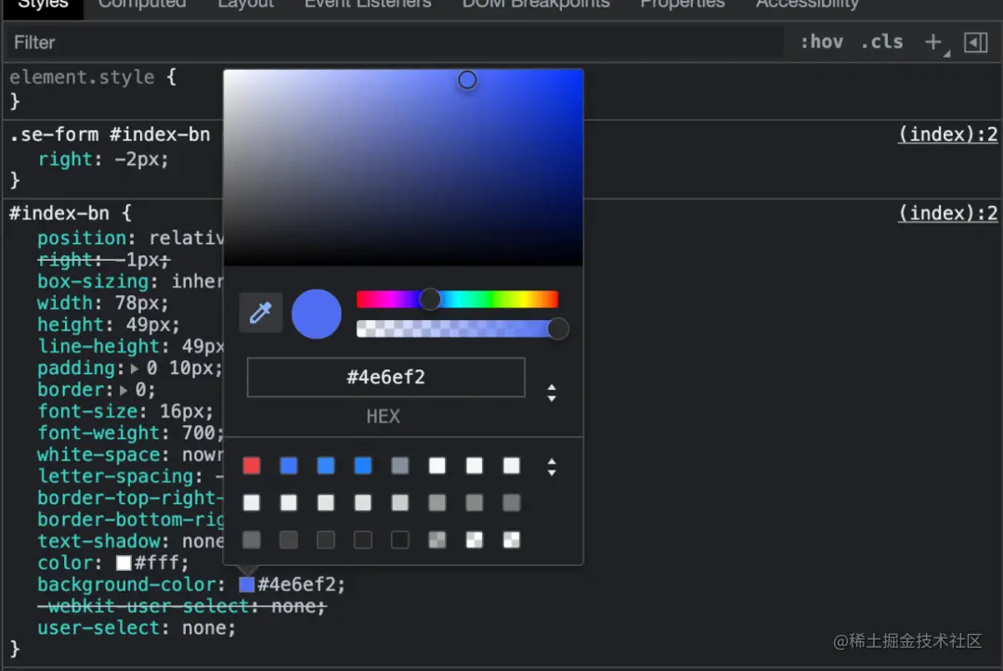Click the .se-form #index-bn selector

[110, 135]
